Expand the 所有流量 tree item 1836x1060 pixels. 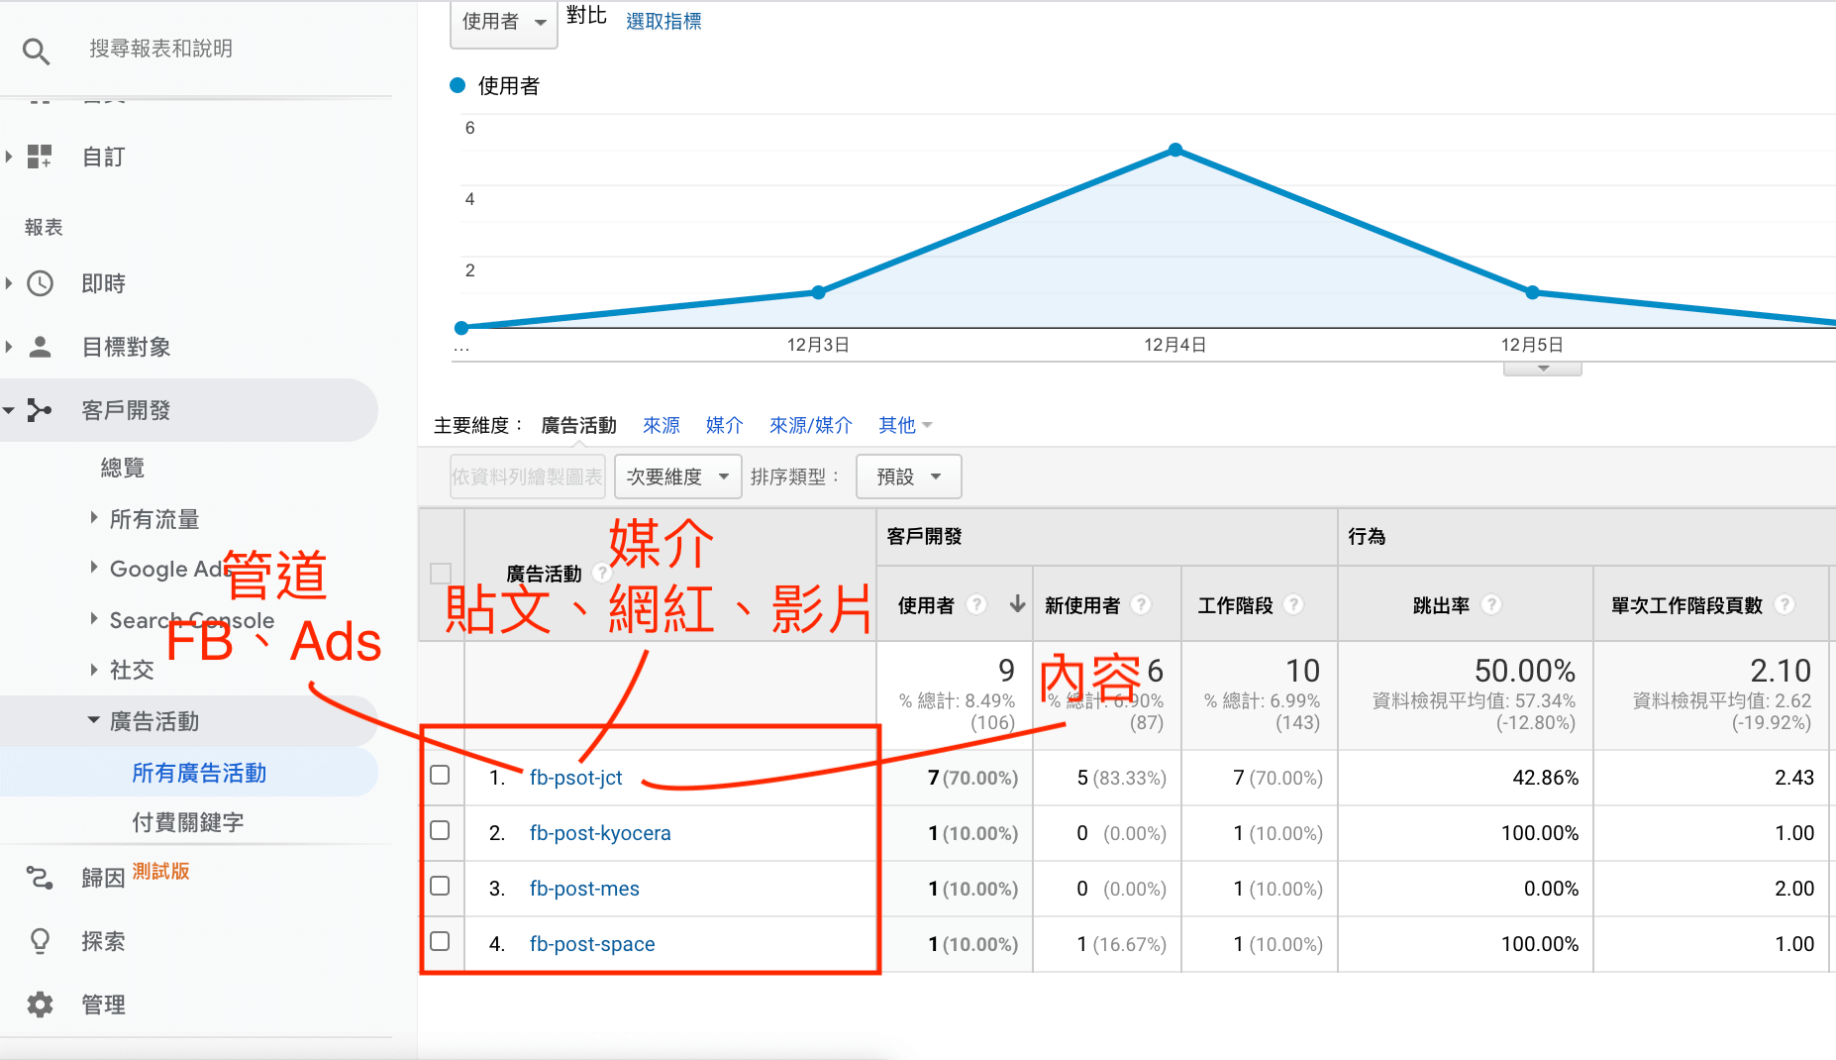[x=94, y=517]
